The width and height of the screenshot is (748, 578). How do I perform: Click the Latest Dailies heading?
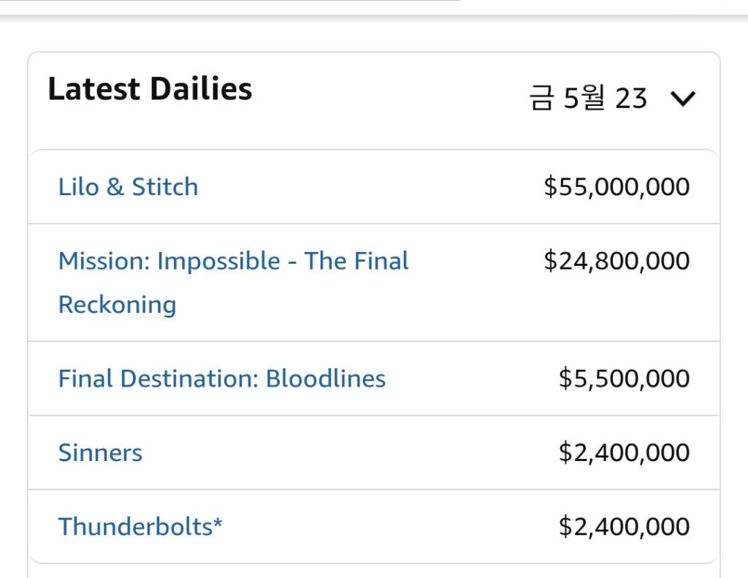pyautogui.click(x=150, y=89)
